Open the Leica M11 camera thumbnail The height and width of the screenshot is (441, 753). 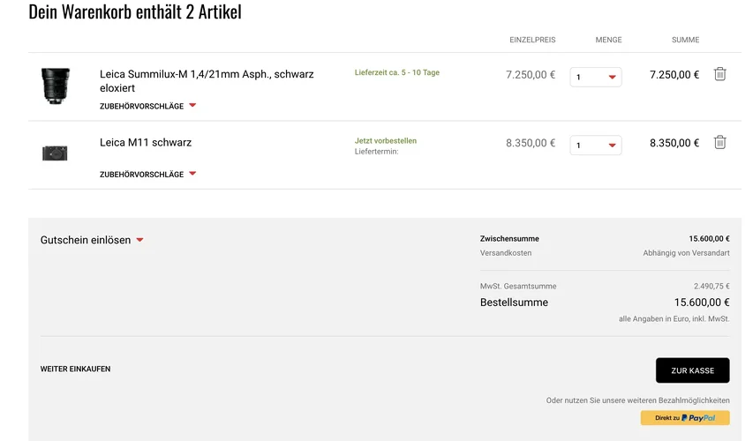click(55, 153)
